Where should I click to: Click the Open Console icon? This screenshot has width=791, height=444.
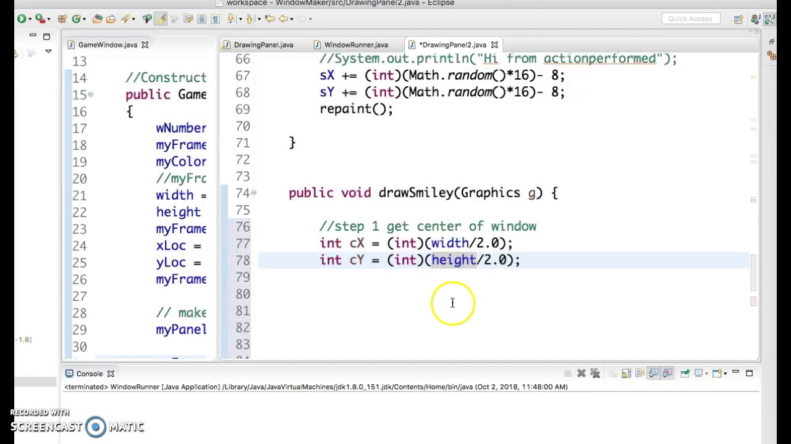(717, 373)
